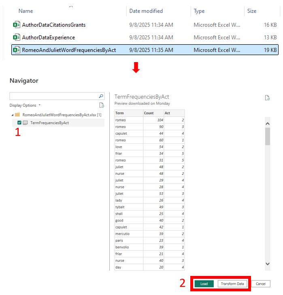Screen dimensions: 283x295
Task: Click the 16 KB size of AuthorDataCitationsGrants
Action: [x=270, y=25]
